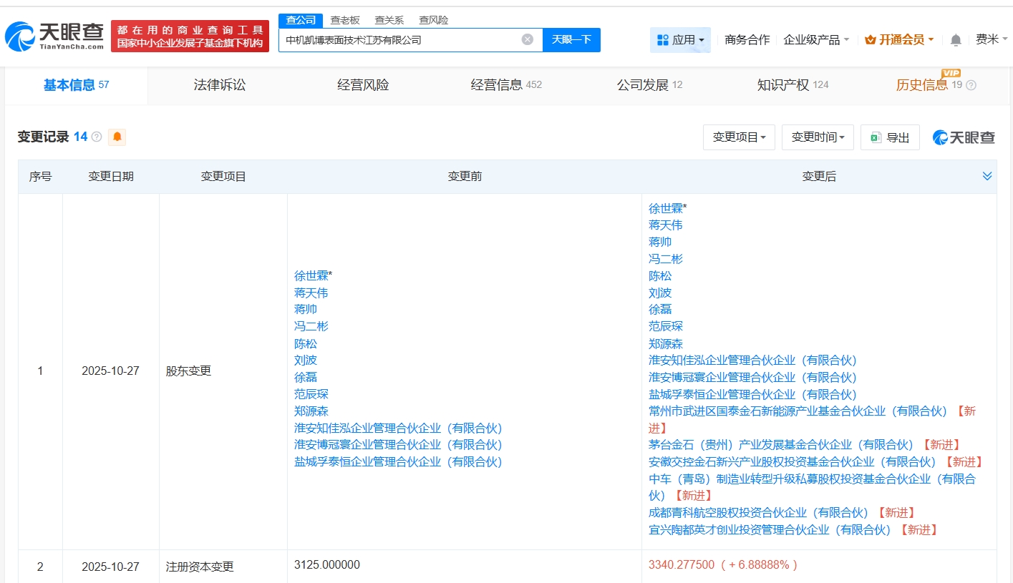The width and height of the screenshot is (1013, 583).
Task: Switch to the 法律诉讼 tab
Action: tap(218, 84)
